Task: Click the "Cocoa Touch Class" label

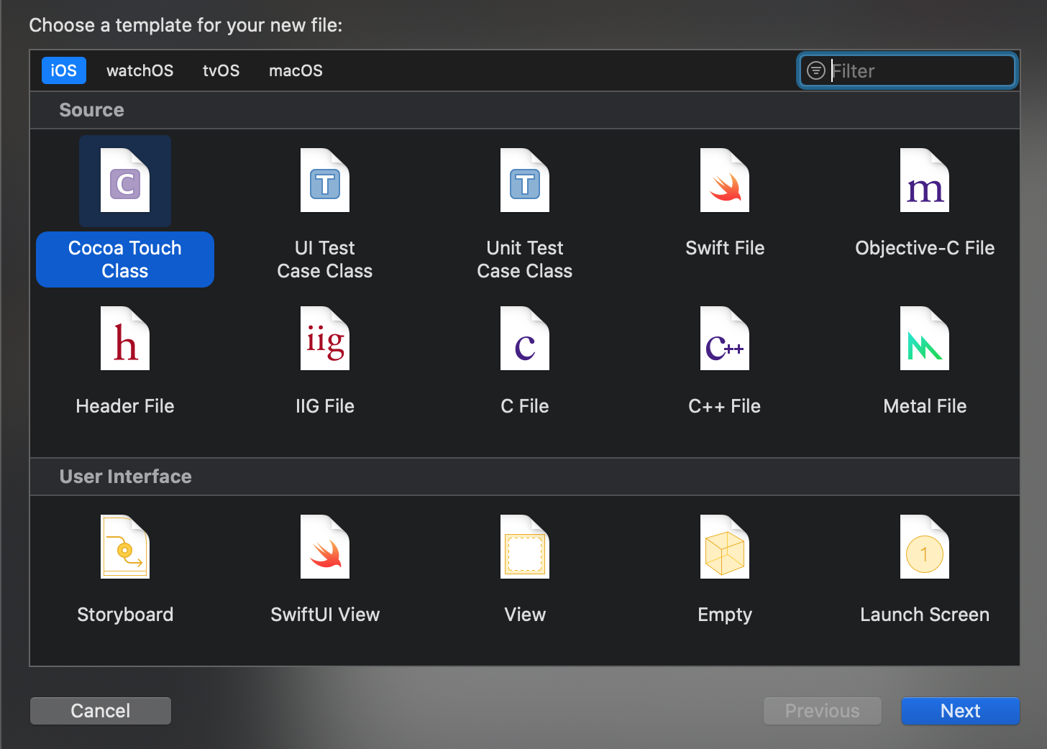Action: coord(125,259)
